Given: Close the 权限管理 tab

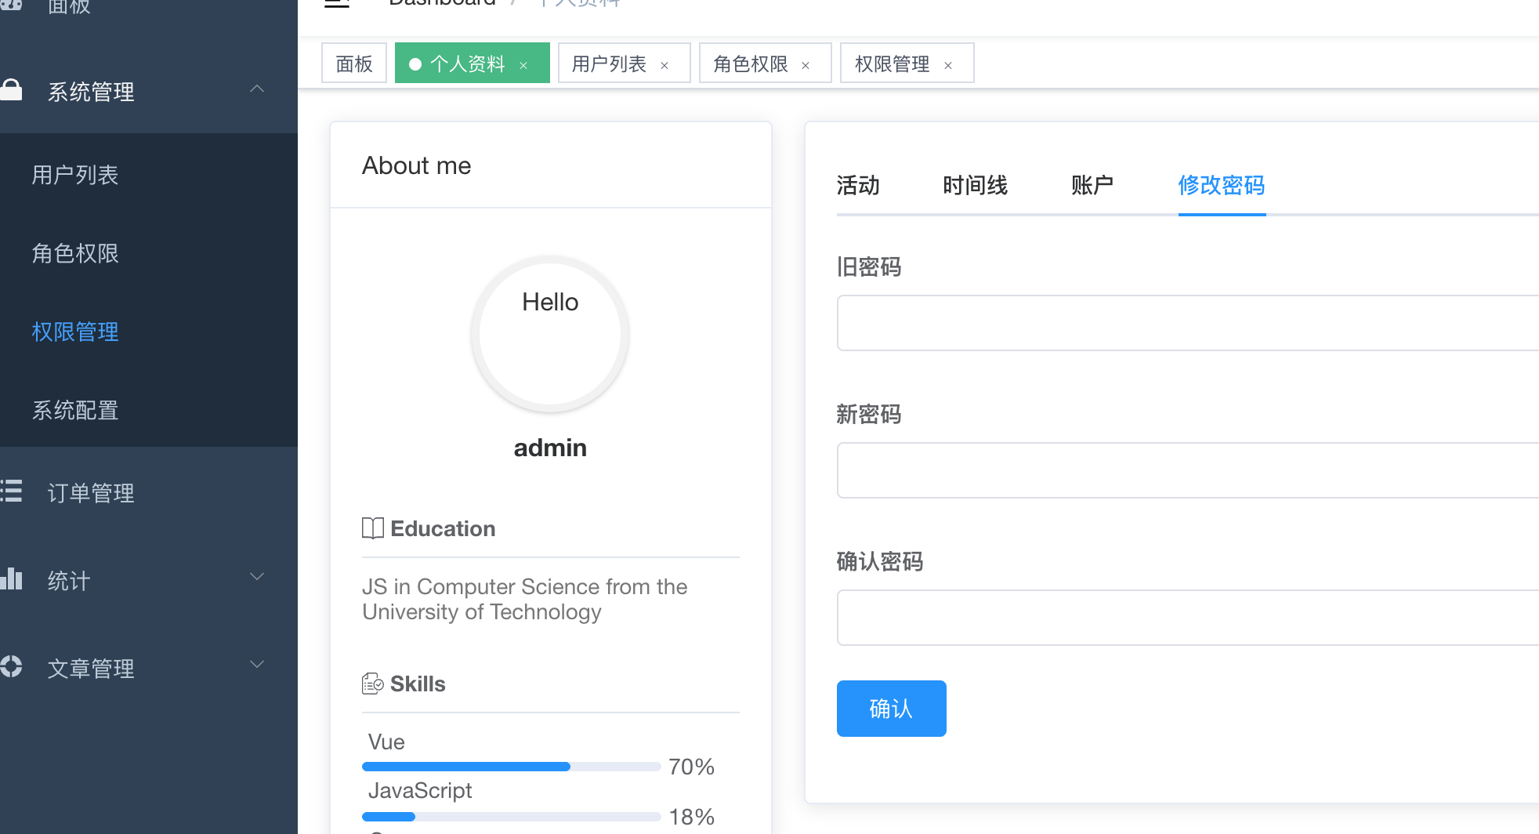Looking at the screenshot, I should tap(948, 66).
